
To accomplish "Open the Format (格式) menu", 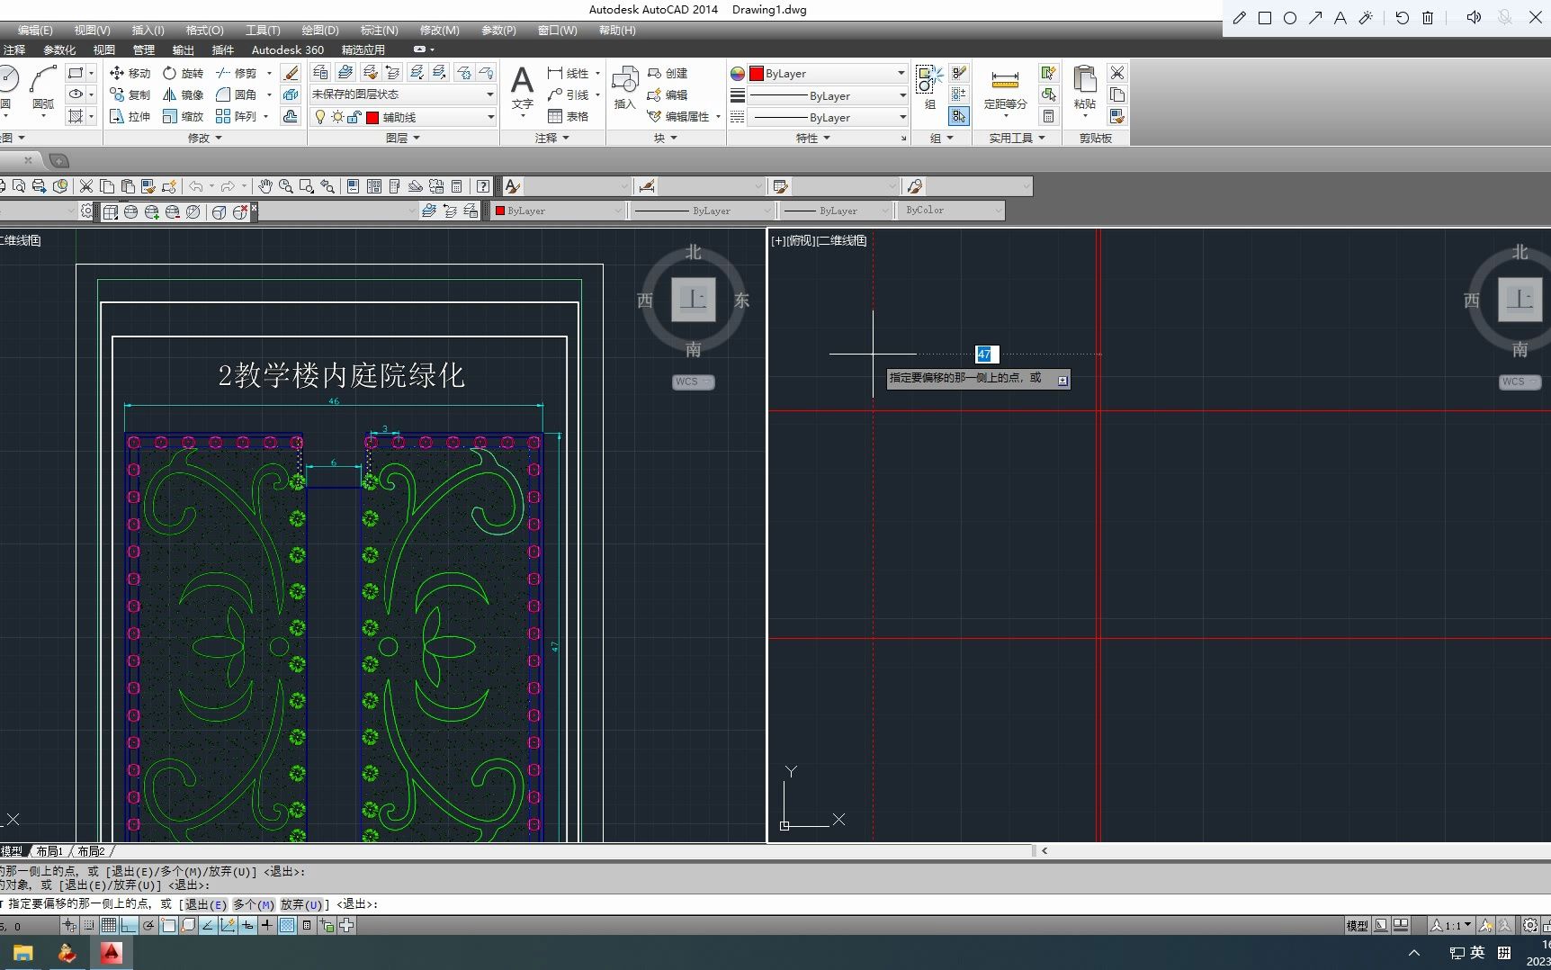I will pyautogui.click(x=204, y=30).
